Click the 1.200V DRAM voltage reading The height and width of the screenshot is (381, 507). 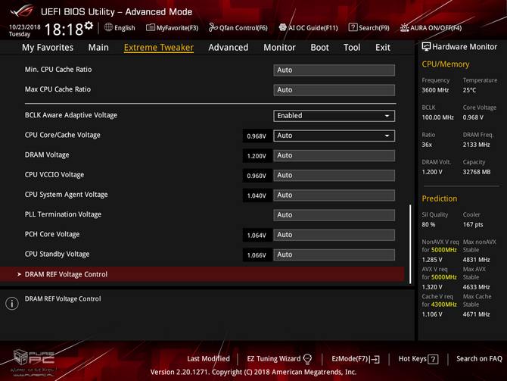tap(257, 156)
